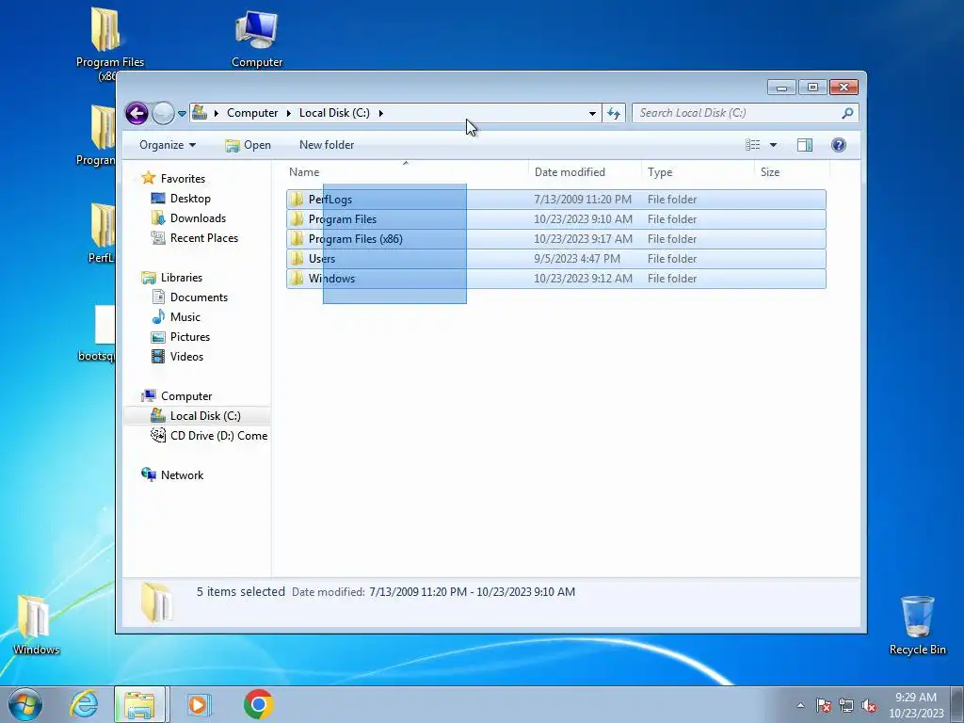
Task: Open the Music library
Action: click(x=176, y=316)
